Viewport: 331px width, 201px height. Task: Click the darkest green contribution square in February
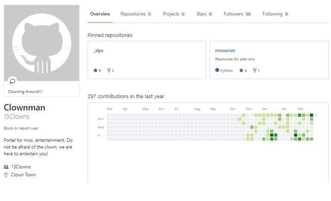pos(312,115)
